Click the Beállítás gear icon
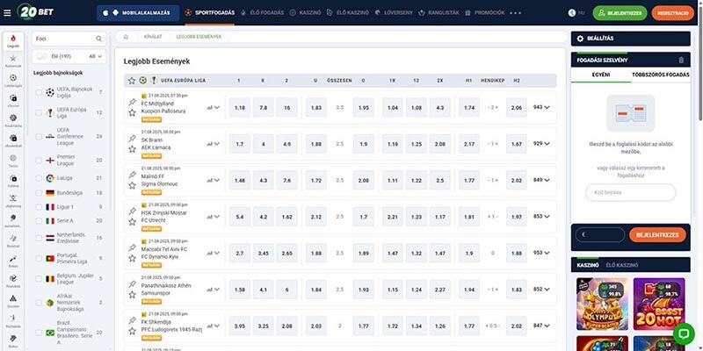Screen dimensions: 703x351 (580, 39)
